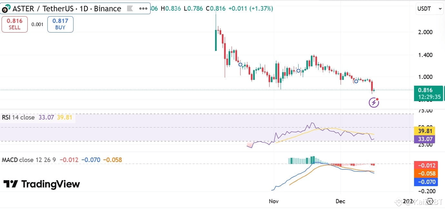445x210 pixels.
Task: Open the USDT currency dropdown
Action: [x=429, y=9]
